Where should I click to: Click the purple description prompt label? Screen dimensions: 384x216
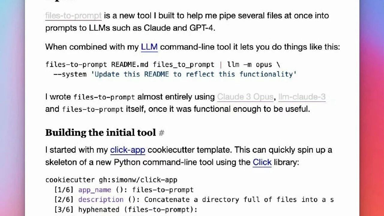click(101, 199)
